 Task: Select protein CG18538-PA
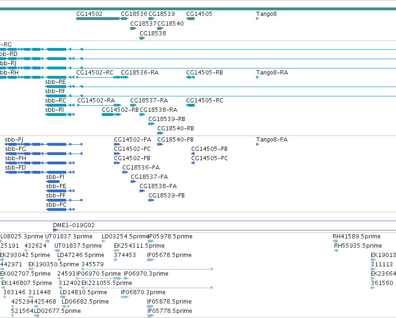(x=142, y=191)
